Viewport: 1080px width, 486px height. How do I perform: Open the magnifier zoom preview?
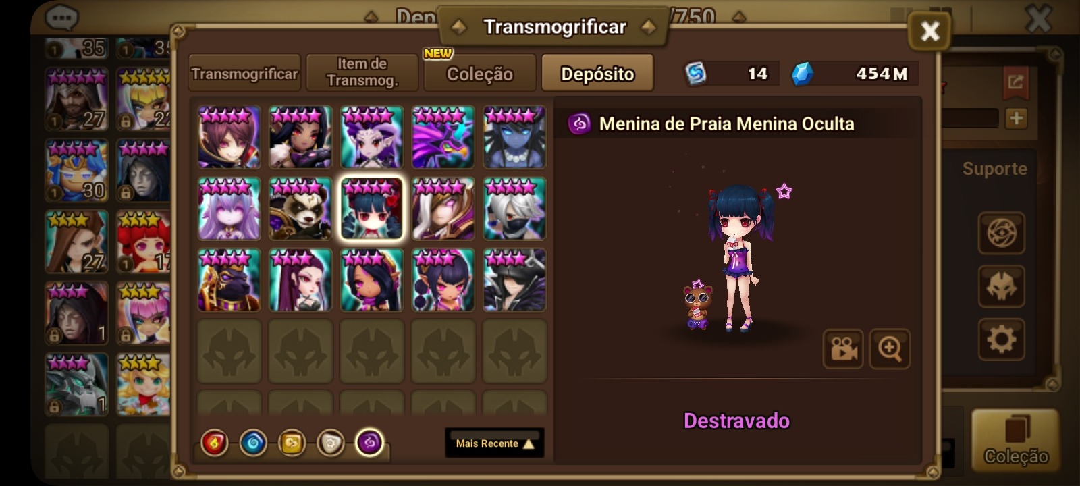[x=890, y=349]
